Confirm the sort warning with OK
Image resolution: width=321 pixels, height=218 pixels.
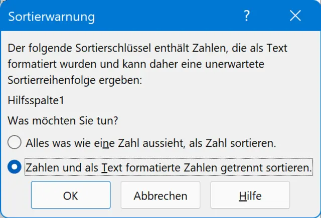click(71, 195)
